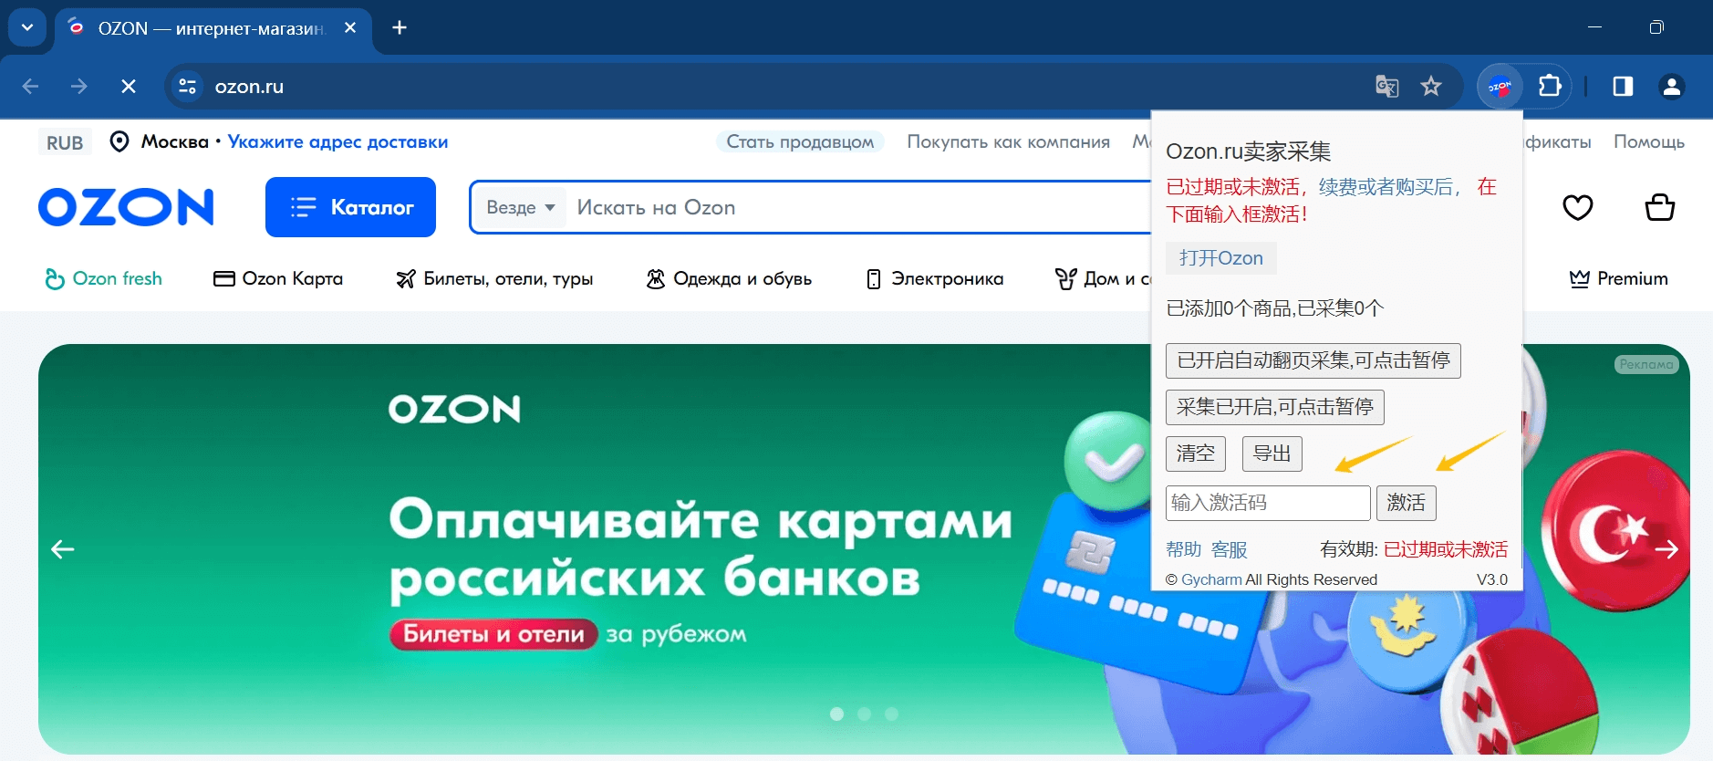Open a new browser tab

[x=400, y=27]
